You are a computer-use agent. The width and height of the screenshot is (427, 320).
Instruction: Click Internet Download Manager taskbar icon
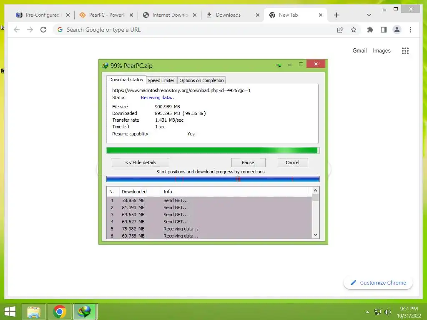[x=85, y=312]
